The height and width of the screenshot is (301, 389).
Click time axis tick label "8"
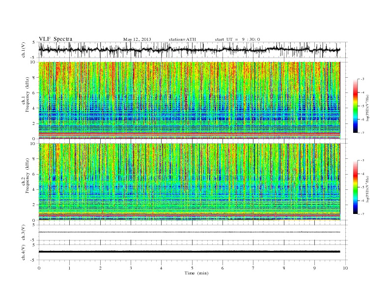[x=284, y=268]
